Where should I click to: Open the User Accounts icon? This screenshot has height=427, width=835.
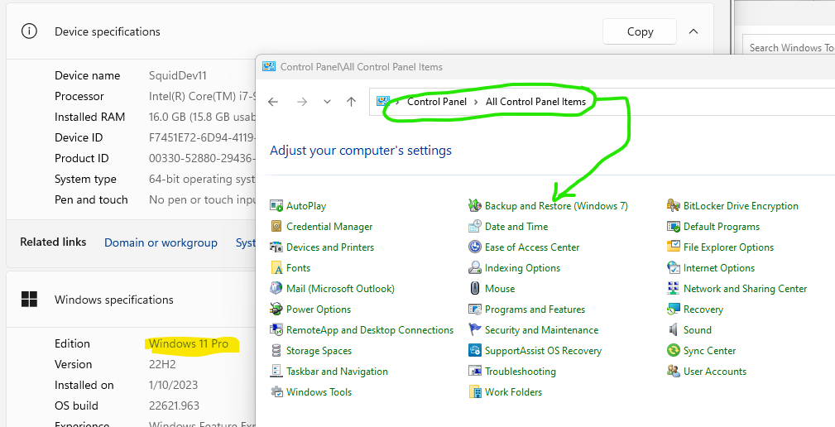click(x=674, y=372)
